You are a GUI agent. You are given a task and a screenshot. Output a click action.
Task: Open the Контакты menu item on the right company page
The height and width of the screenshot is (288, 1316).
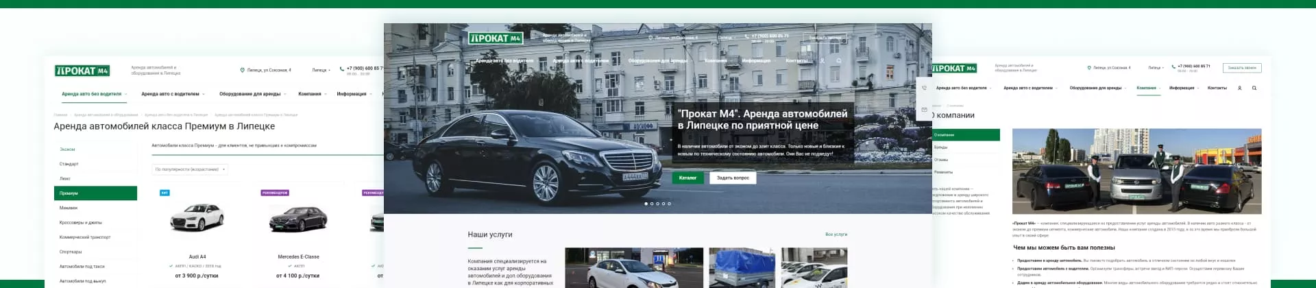[1217, 88]
